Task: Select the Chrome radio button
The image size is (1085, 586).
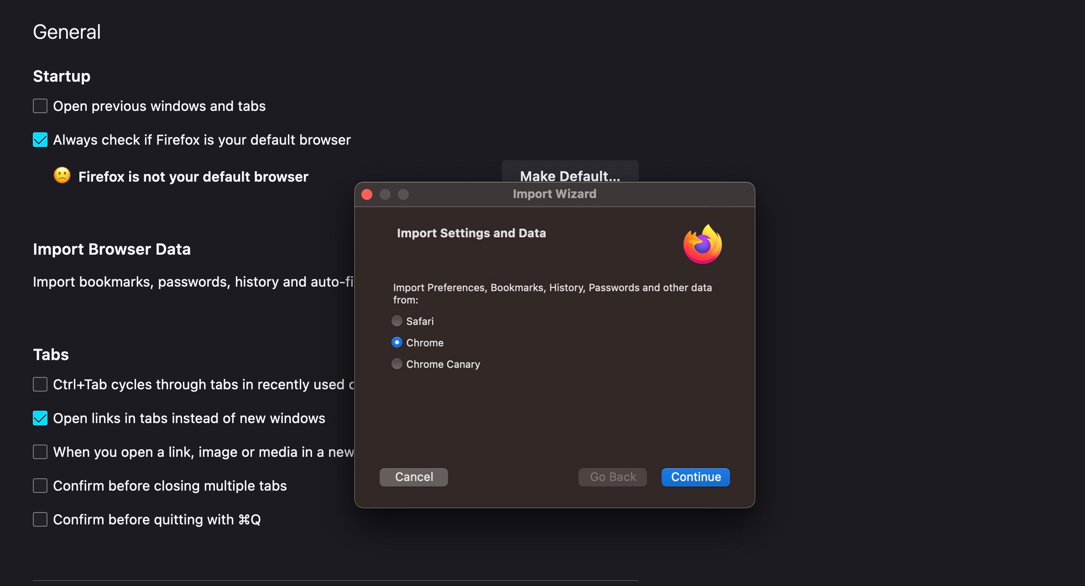Action: 396,342
